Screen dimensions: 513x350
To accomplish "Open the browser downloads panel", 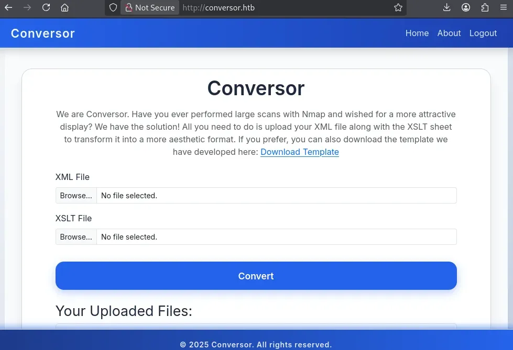I will pyautogui.click(x=446, y=8).
